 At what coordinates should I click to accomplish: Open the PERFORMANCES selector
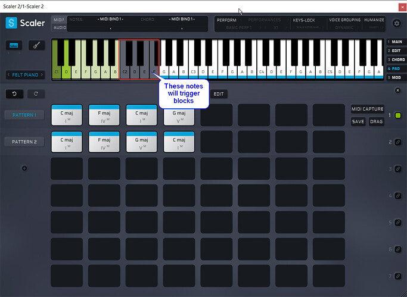(x=264, y=20)
